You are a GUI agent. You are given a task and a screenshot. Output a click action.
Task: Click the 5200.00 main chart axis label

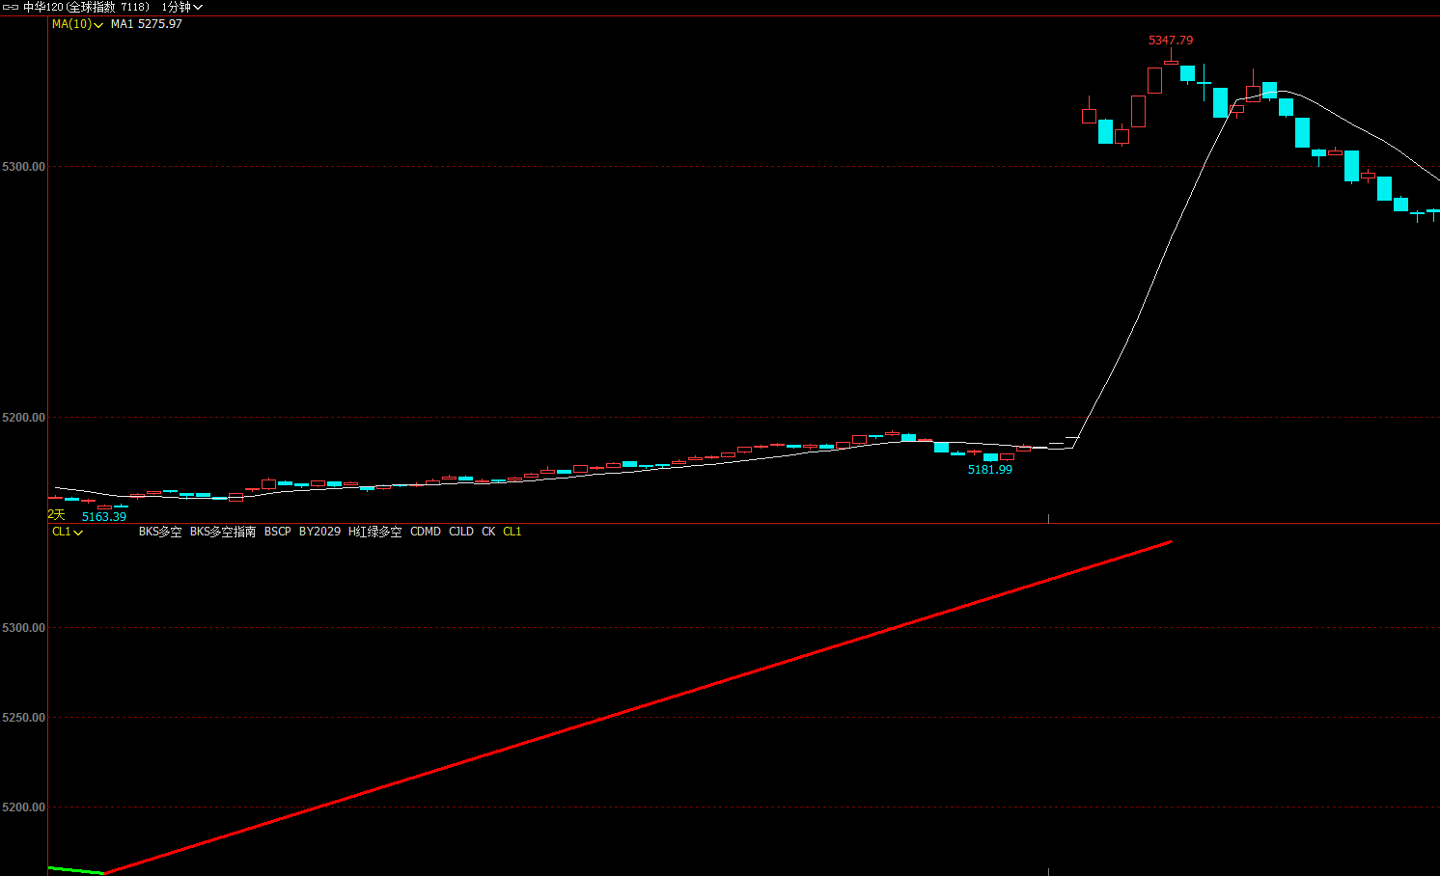24,418
